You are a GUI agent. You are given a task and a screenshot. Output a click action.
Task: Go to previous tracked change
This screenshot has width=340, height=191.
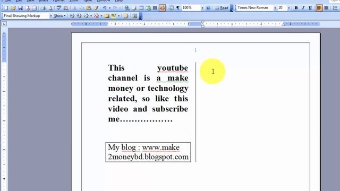[x=72, y=16]
